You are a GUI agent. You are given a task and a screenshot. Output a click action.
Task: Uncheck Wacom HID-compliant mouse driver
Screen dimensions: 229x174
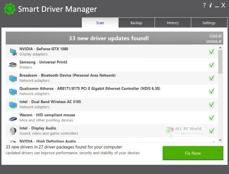click(x=212, y=117)
